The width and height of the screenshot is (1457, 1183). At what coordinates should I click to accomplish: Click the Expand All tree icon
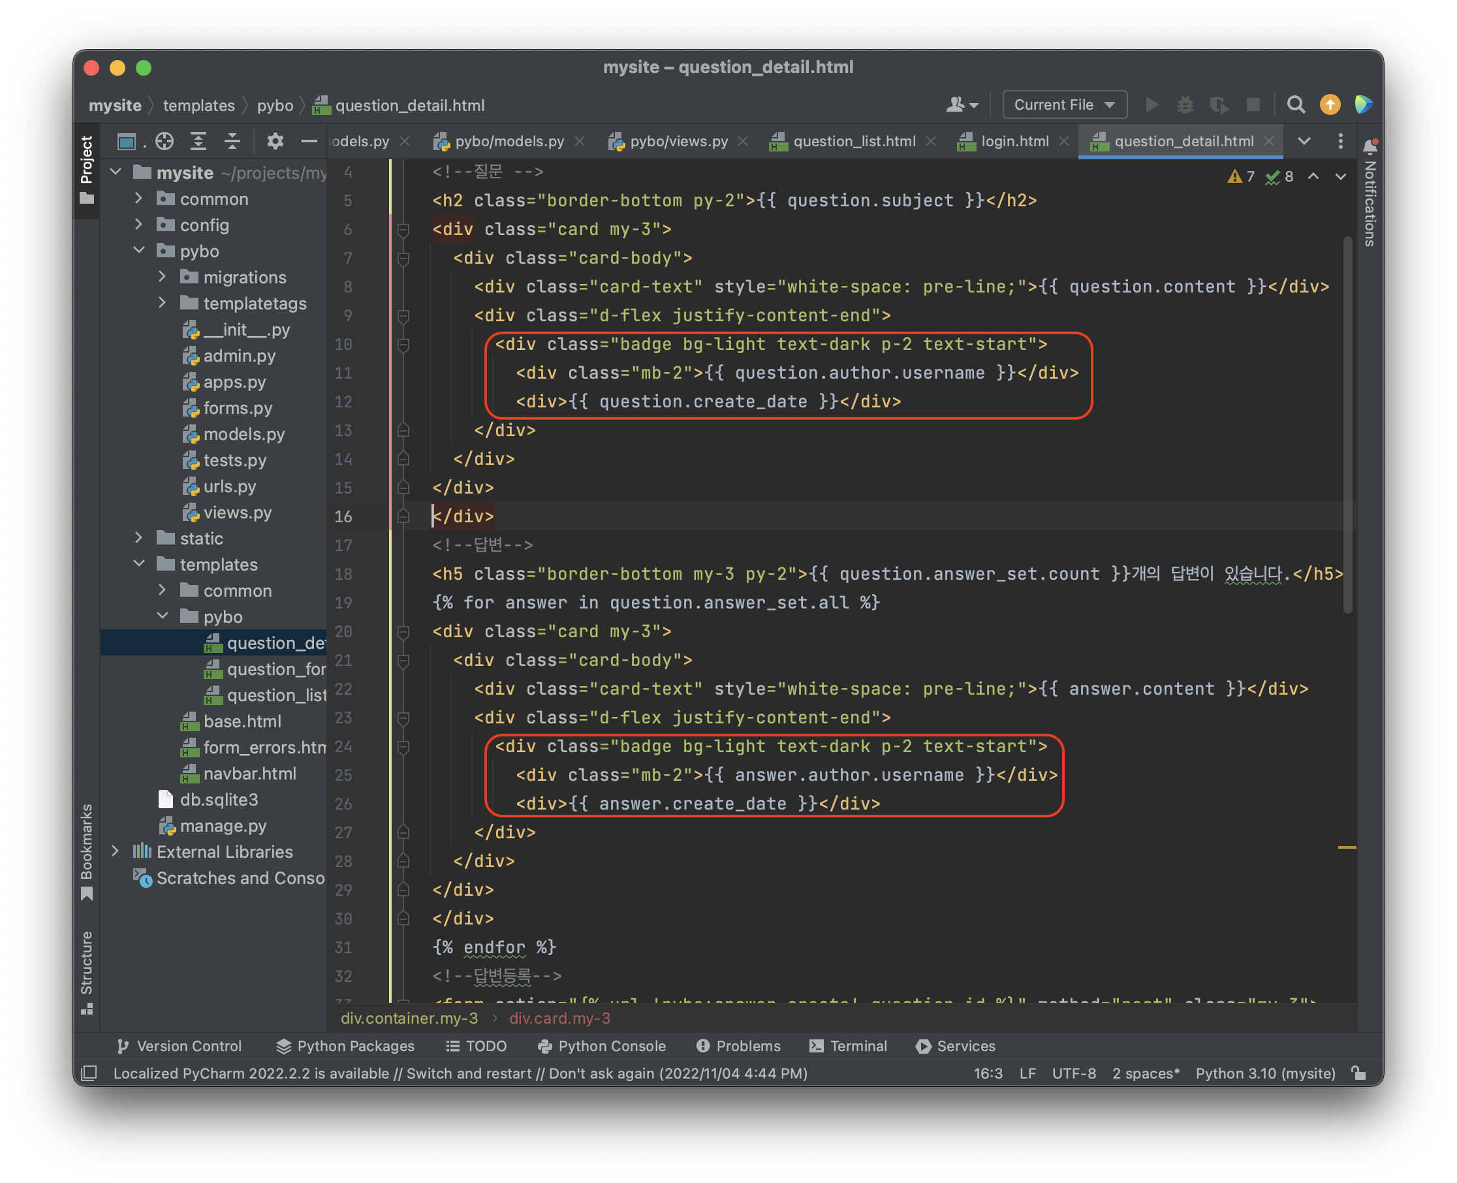pyautogui.click(x=198, y=141)
